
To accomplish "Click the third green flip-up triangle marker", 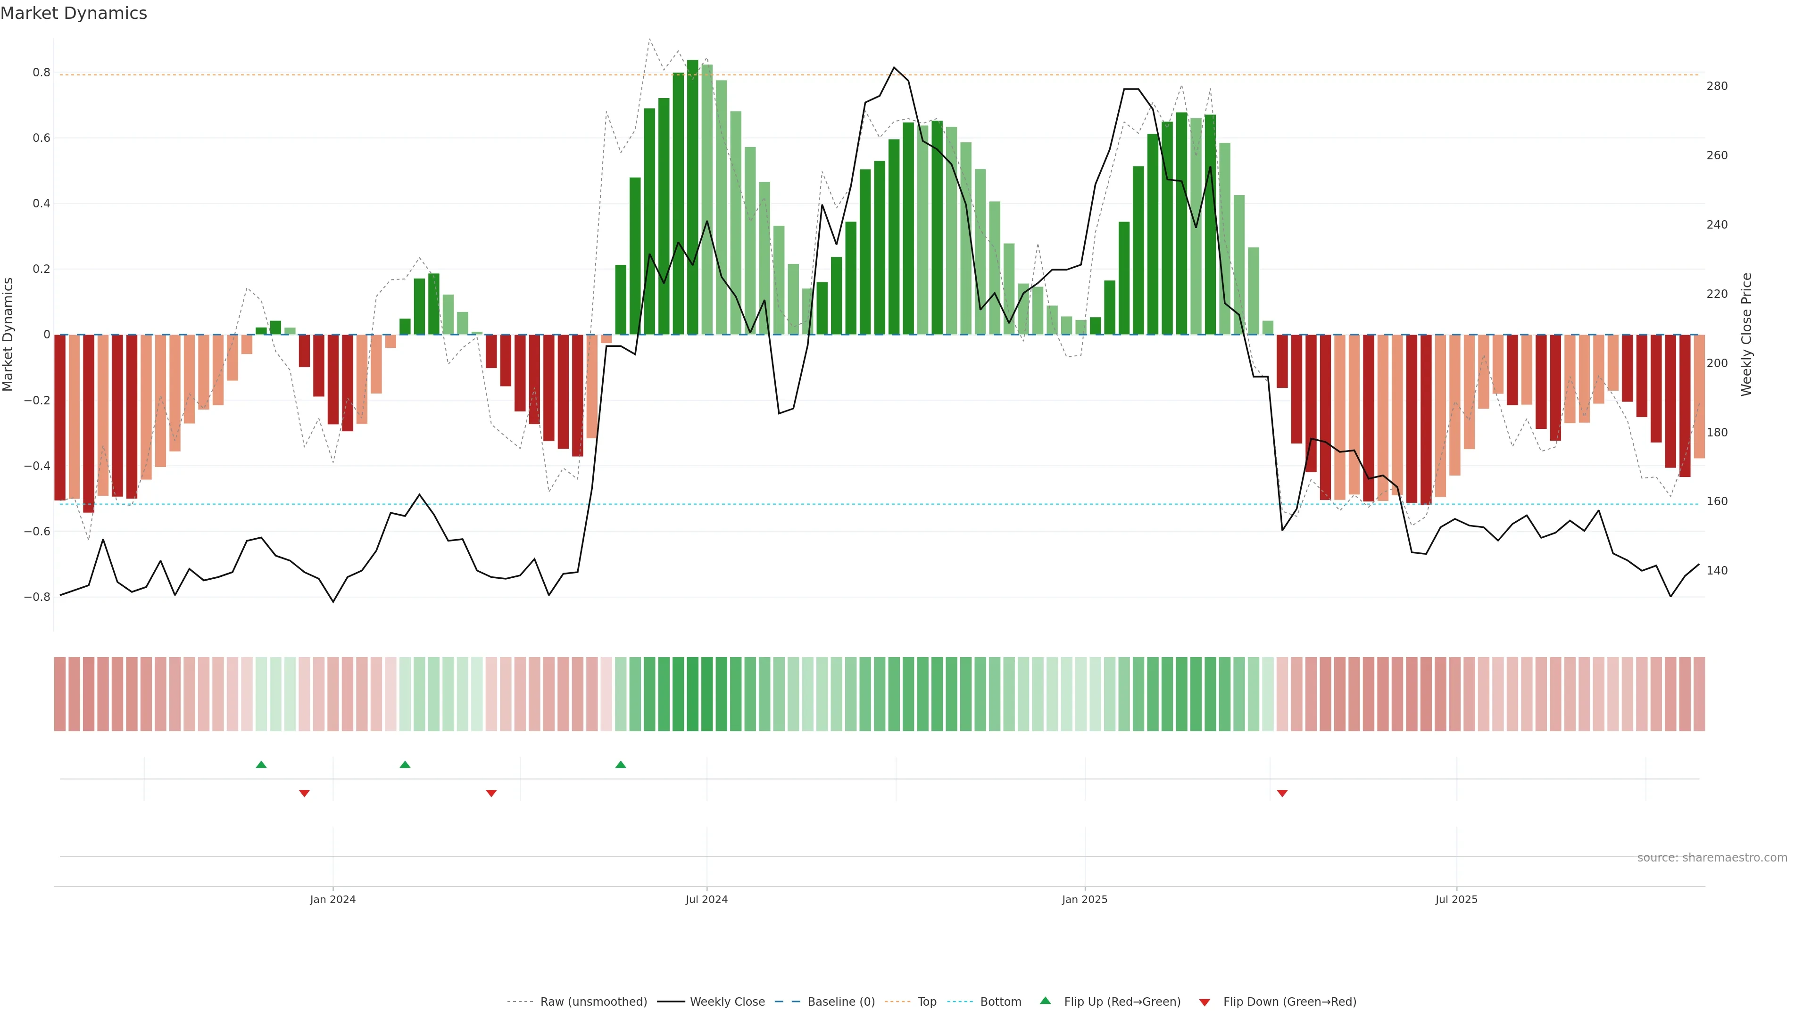I will click(x=620, y=764).
